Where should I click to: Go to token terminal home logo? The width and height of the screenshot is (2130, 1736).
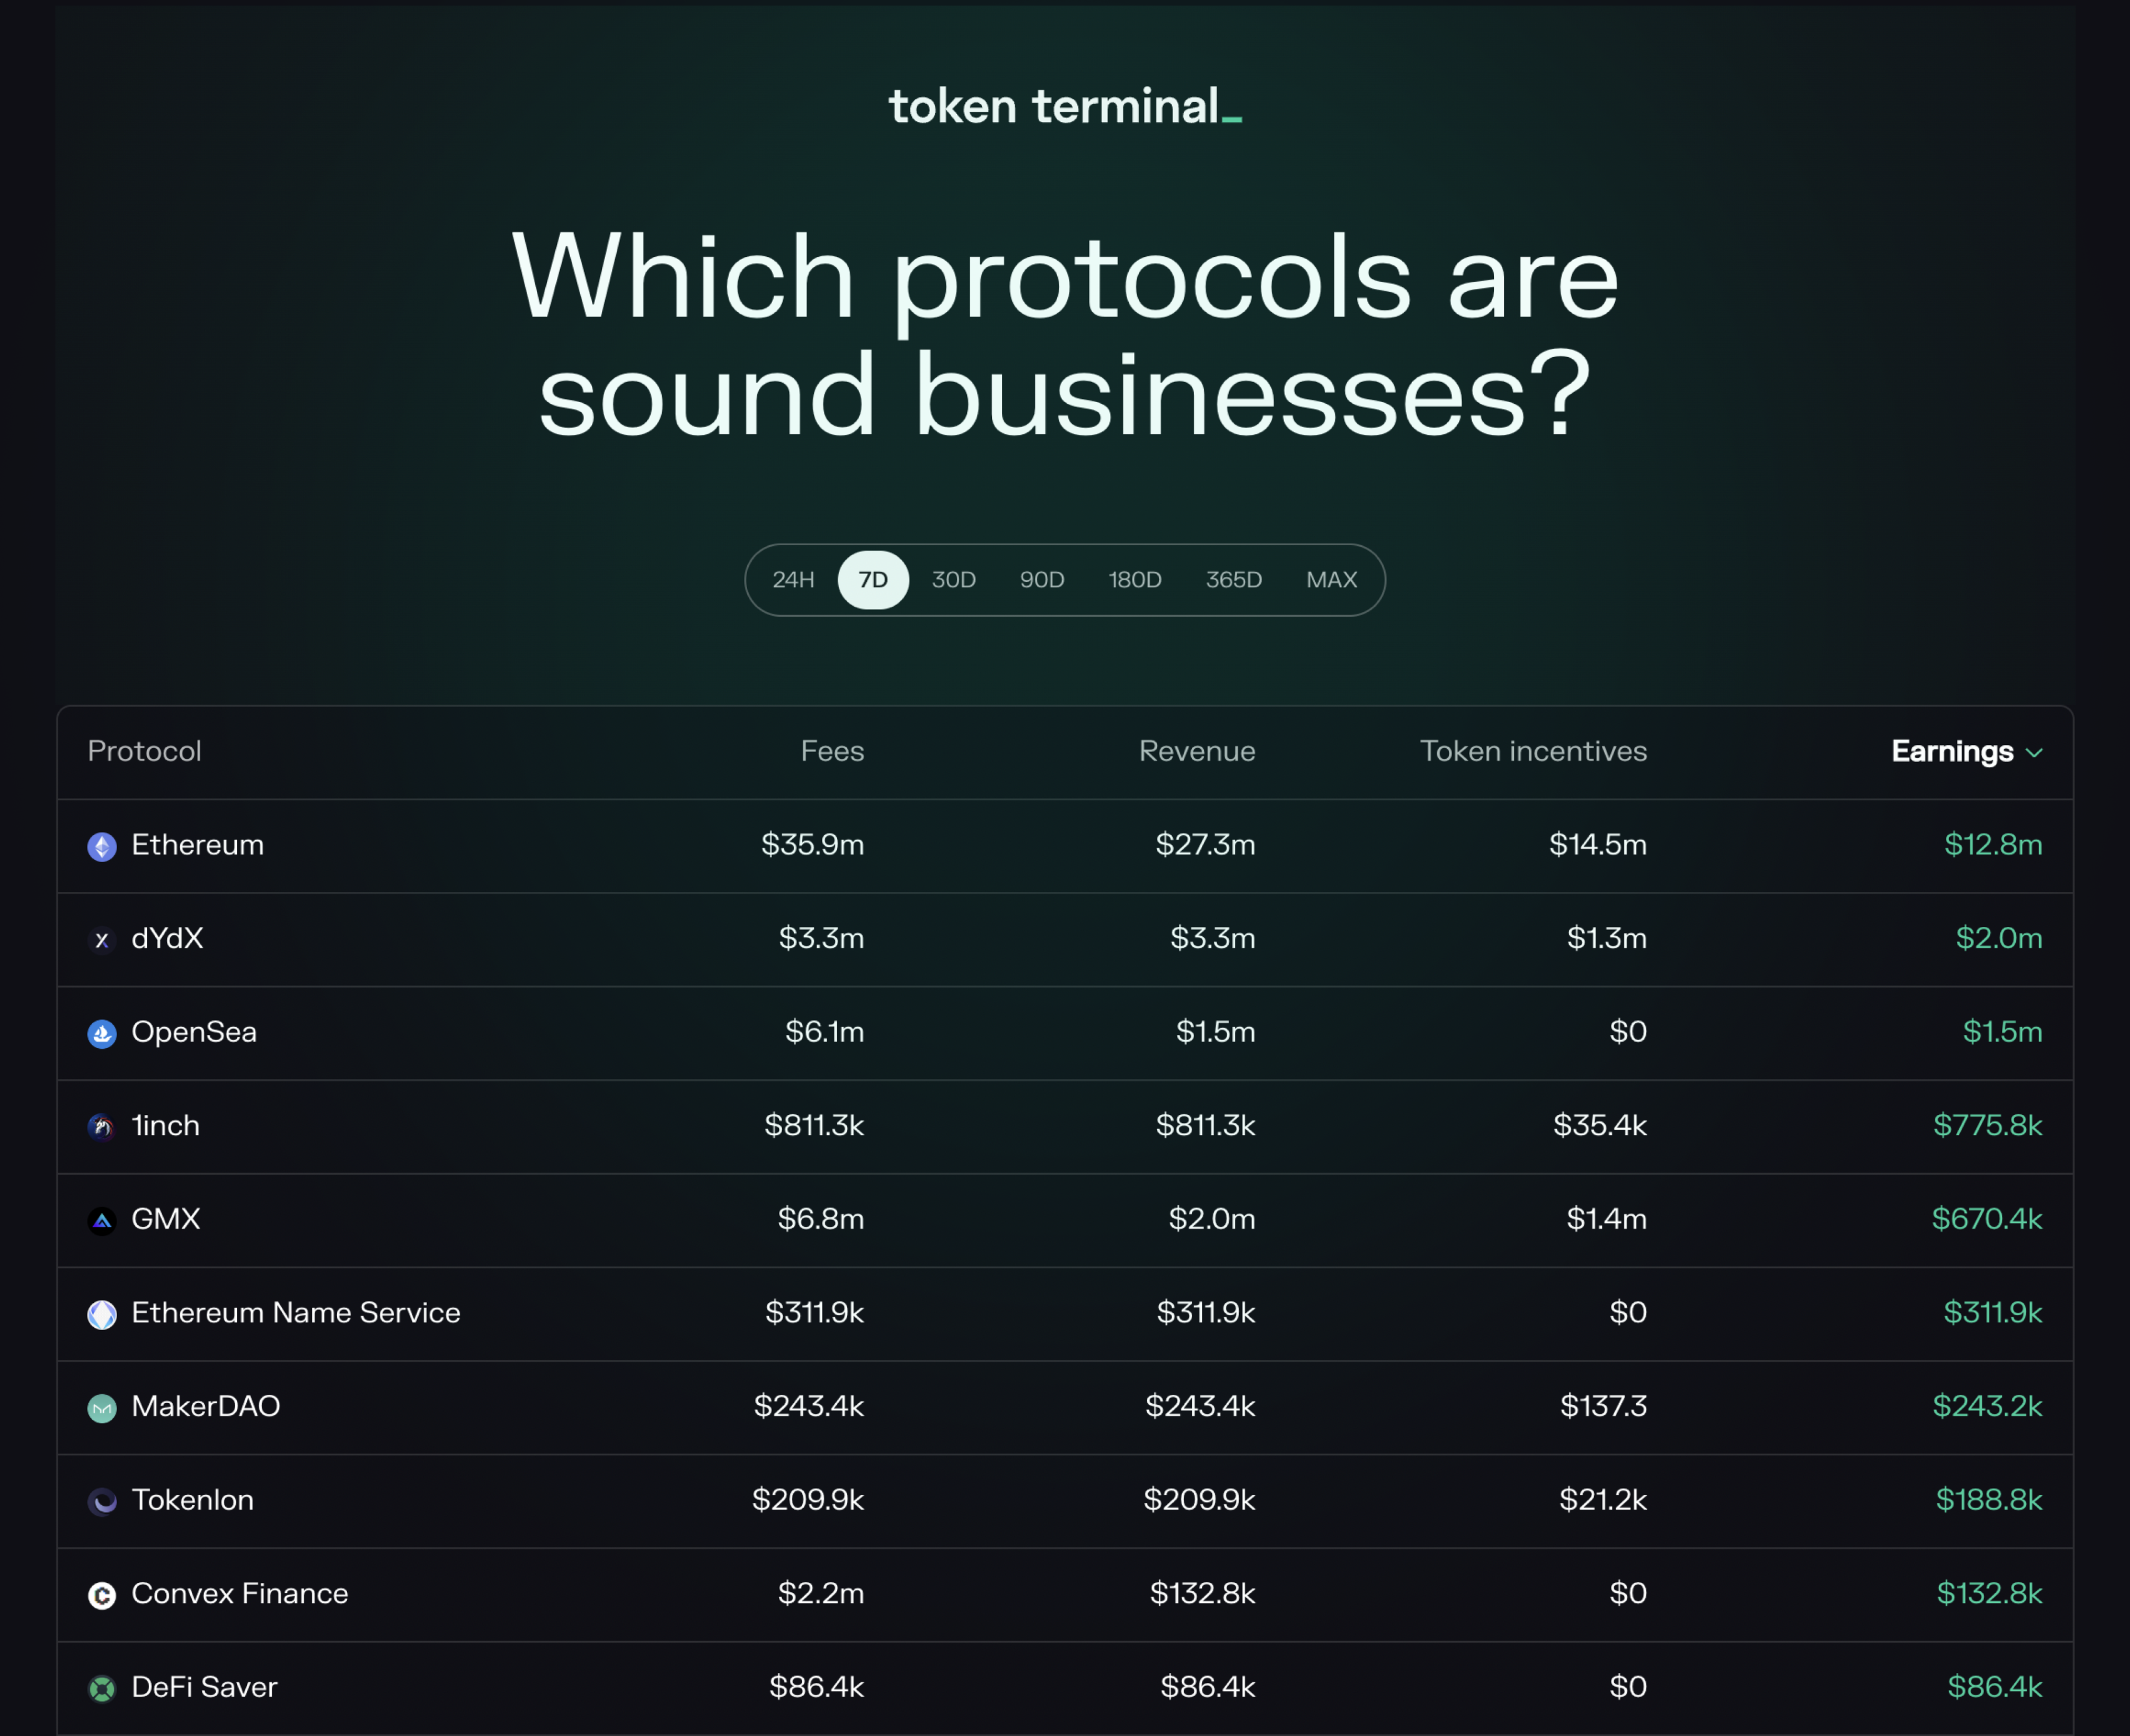(1064, 107)
